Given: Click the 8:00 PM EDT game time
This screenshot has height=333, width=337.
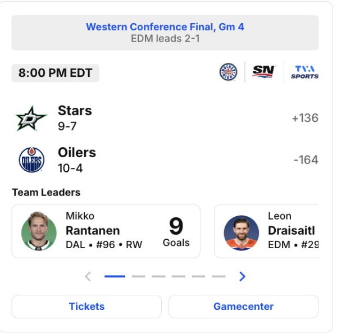Looking at the screenshot, I should (55, 73).
